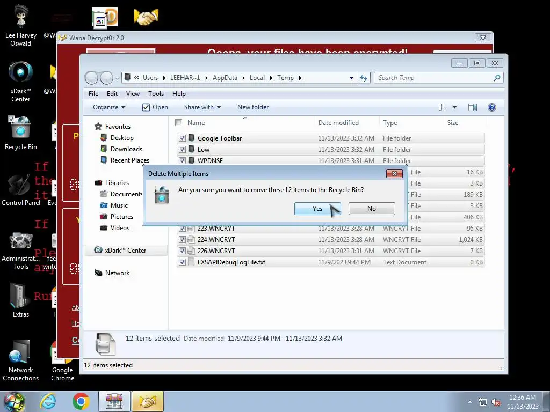Uncheck the FXSAPIDebugLogFile.txt checkbox

pos(182,262)
